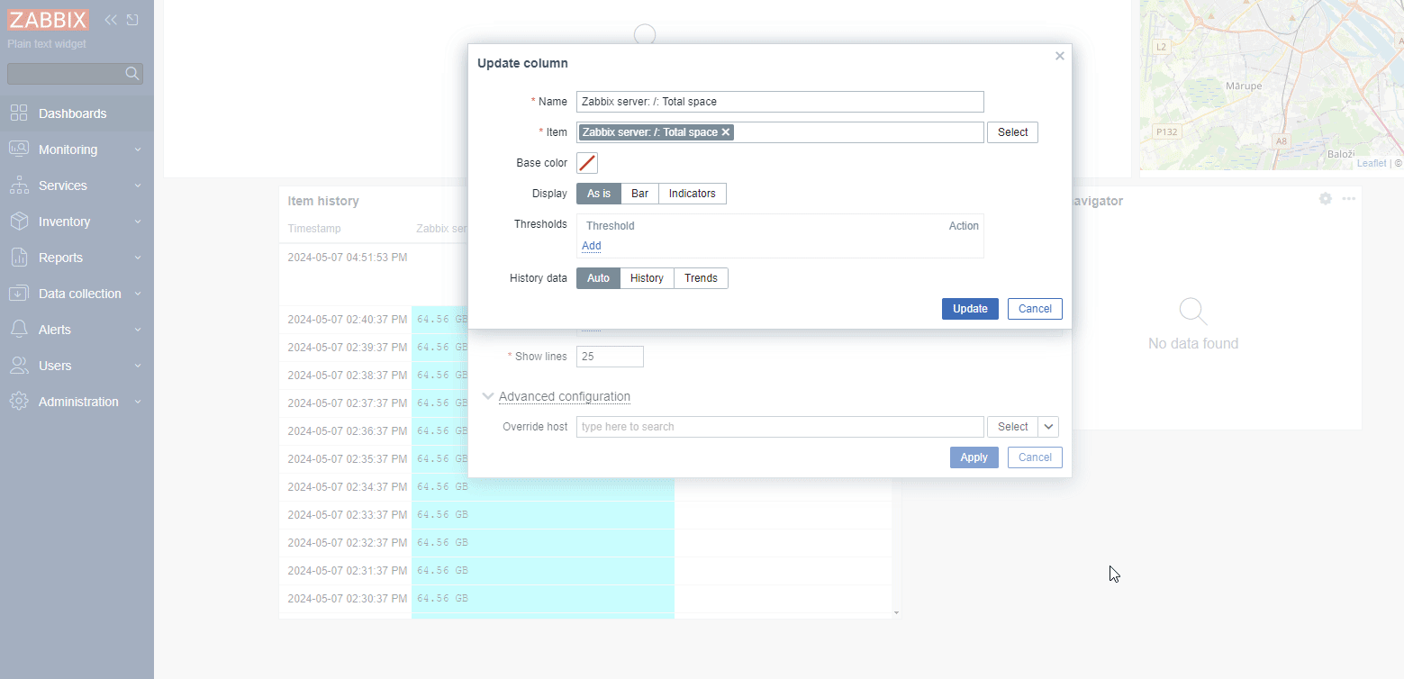Add a new threshold
The height and width of the screenshot is (679, 1404).
click(591, 246)
